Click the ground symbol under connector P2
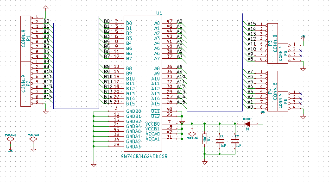 pos(46,112)
